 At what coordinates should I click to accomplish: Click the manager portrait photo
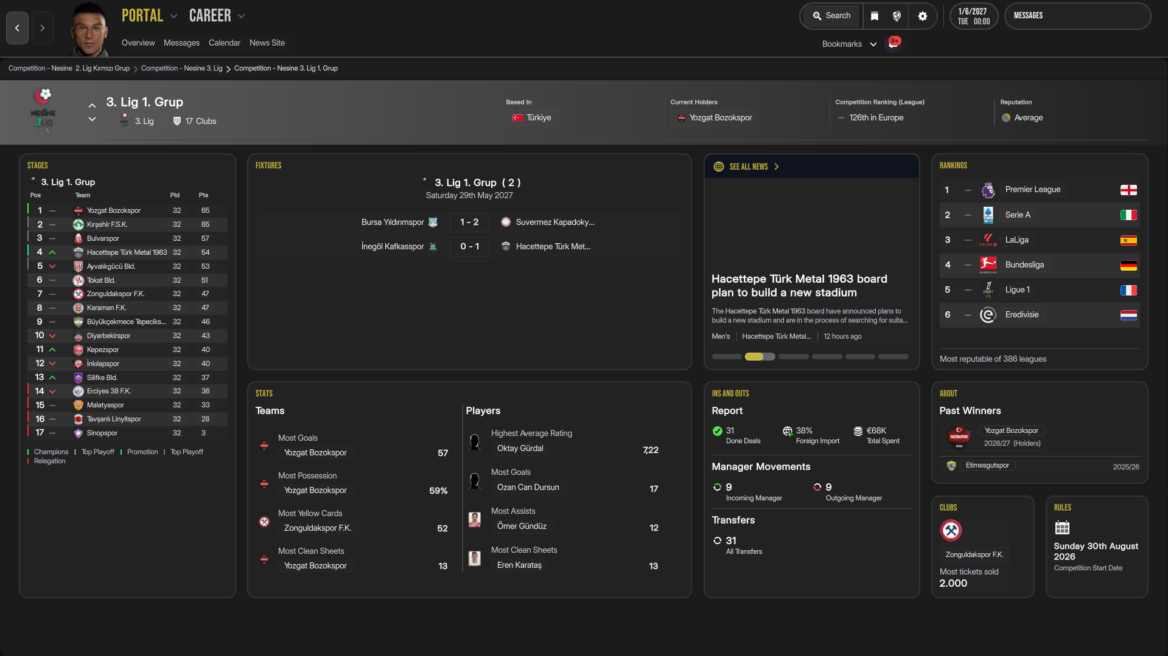point(89,29)
